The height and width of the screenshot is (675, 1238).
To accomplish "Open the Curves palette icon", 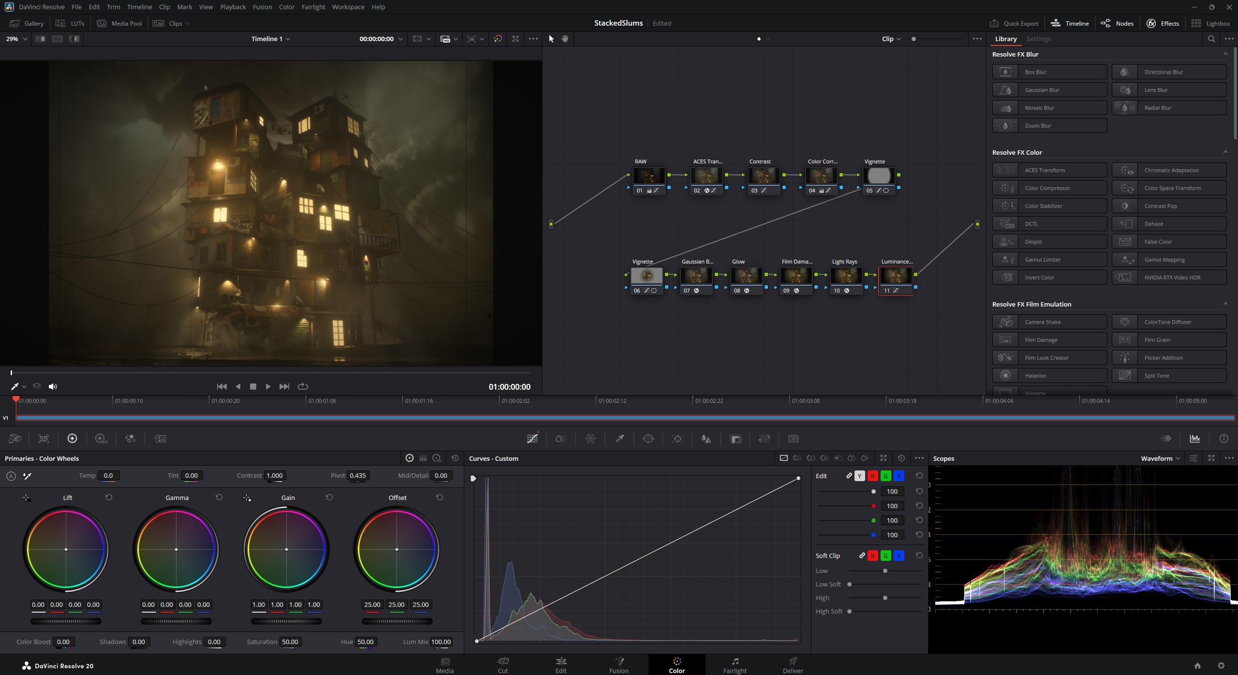I will click(x=532, y=439).
